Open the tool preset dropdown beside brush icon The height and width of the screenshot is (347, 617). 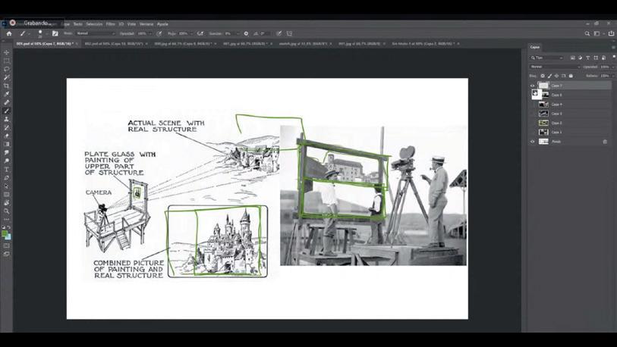click(x=30, y=34)
